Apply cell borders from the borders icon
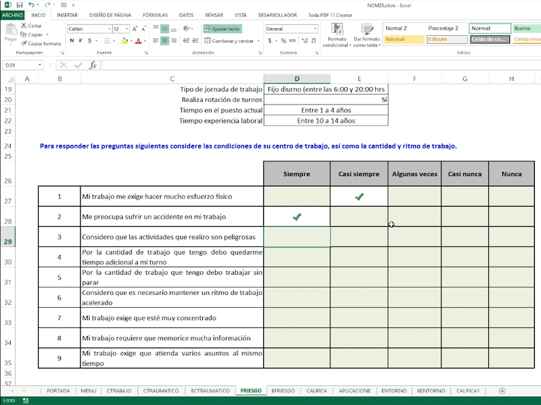This screenshot has width=541, height=405. pos(108,40)
